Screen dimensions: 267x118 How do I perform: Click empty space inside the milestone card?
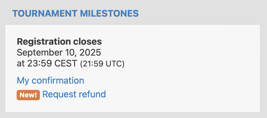click(187, 68)
